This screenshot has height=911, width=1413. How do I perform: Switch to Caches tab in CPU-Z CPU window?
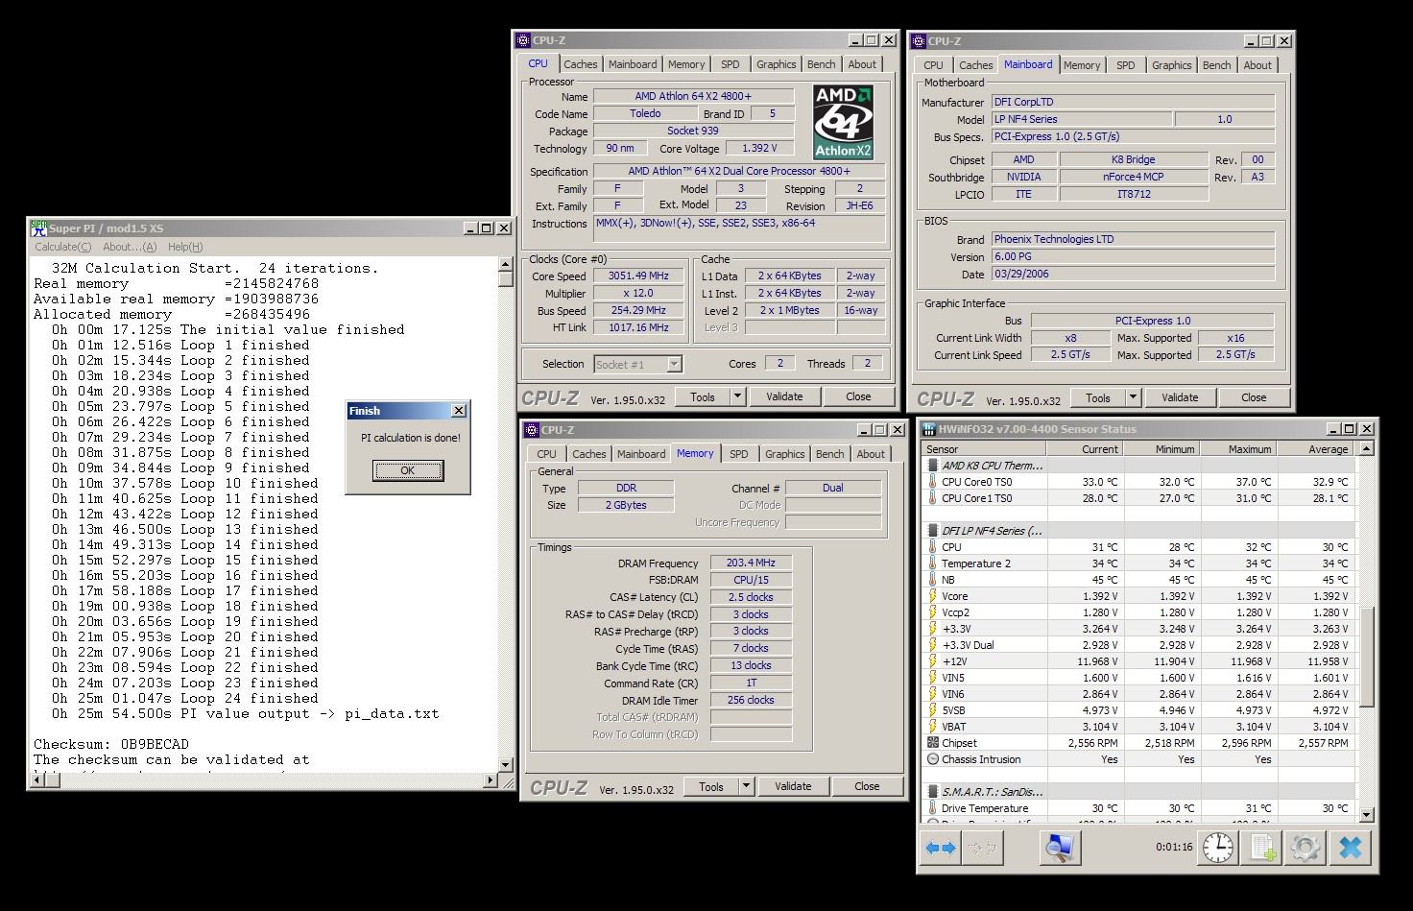click(580, 64)
